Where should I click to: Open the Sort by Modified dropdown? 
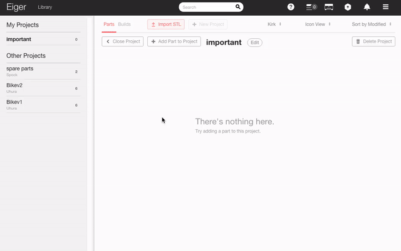click(x=372, y=24)
